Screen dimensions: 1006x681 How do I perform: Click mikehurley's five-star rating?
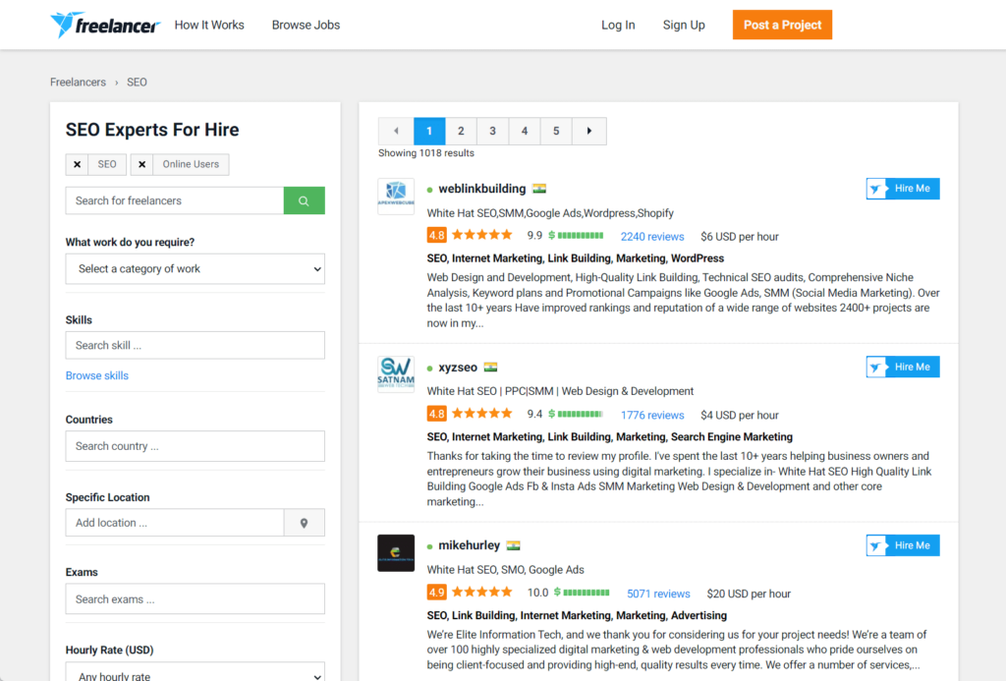482,592
